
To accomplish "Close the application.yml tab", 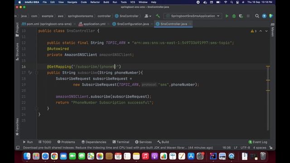I will [108, 24].
